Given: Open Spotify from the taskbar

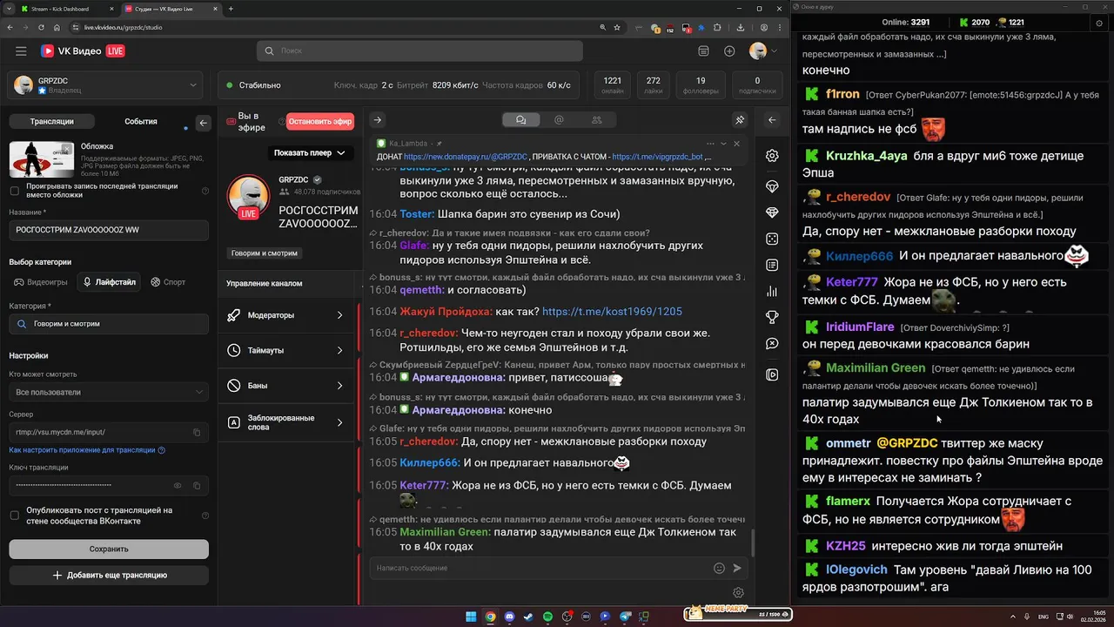Looking at the screenshot, I should (x=547, y=617).
